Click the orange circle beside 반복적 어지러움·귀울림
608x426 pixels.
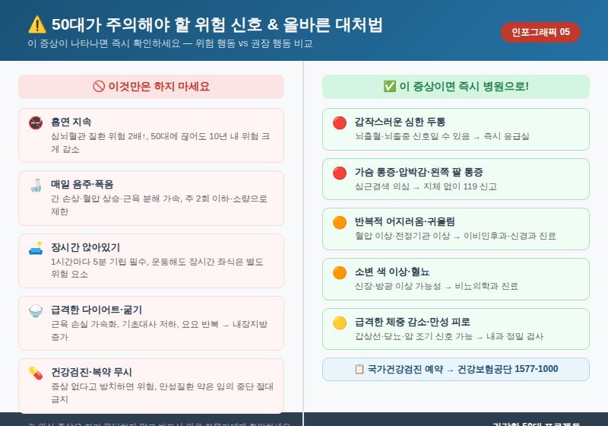click(x=340, y=222)
